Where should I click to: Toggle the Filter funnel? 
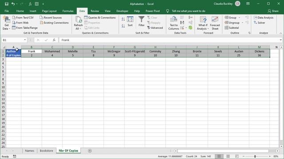[142, 22]
